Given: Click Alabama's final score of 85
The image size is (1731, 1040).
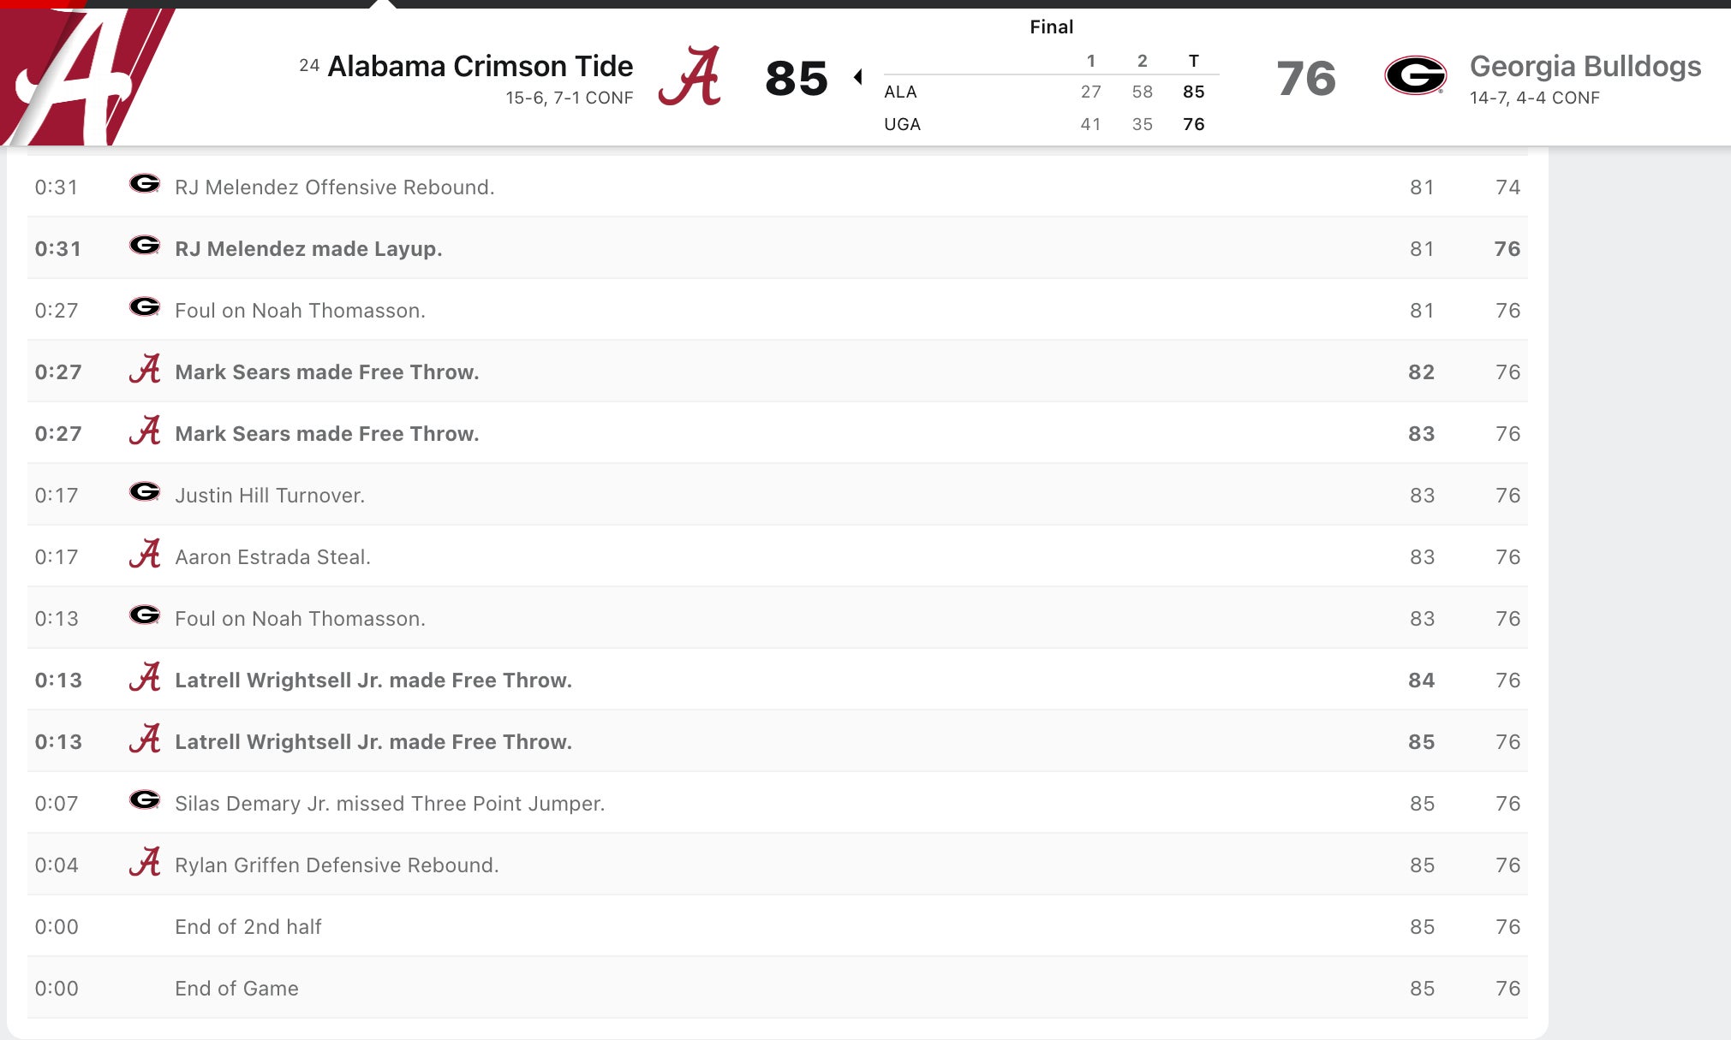Looking at the screenshot, I should [796, 79].
